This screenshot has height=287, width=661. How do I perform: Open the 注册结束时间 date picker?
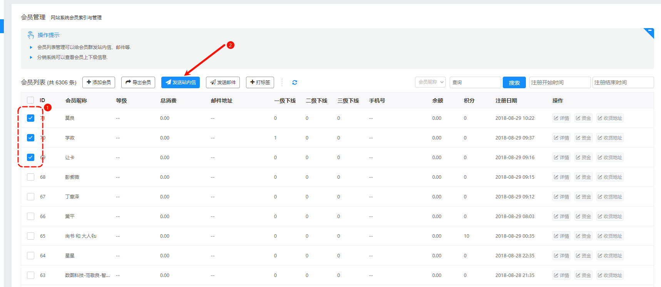coord(623,82)
